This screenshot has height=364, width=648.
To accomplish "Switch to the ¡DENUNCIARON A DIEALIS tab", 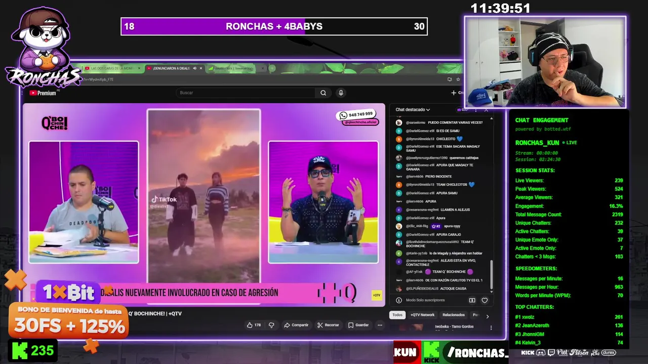I will (175, 68).
